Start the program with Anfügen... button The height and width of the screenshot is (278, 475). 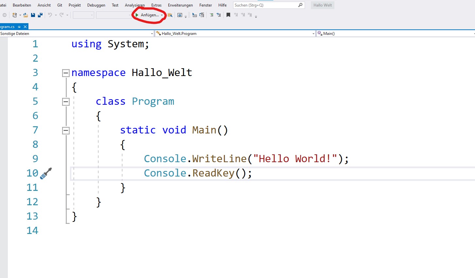coord(147,15)
